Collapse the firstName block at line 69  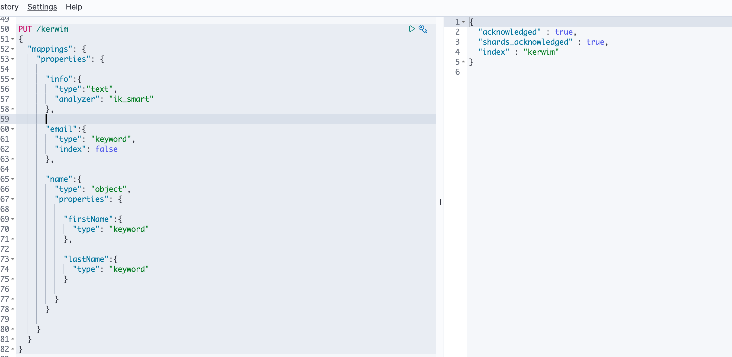13,219
